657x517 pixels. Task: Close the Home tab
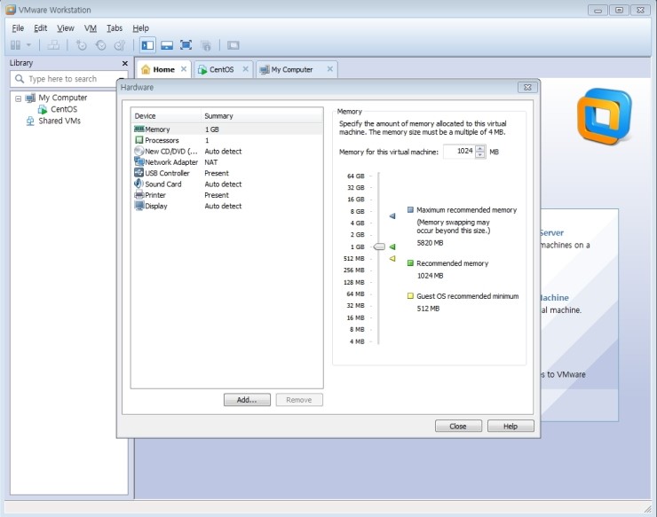184,69
